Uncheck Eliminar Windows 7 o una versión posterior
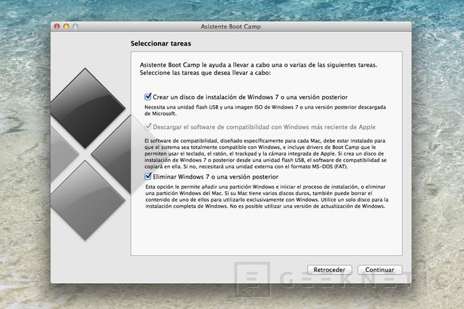464x309 pixels. click(148, 177)
